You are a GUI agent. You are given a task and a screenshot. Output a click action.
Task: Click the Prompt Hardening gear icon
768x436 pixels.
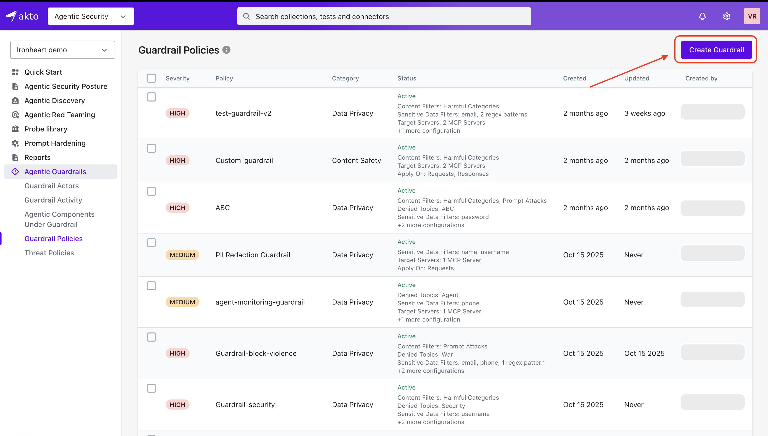(x=15, y=143)
